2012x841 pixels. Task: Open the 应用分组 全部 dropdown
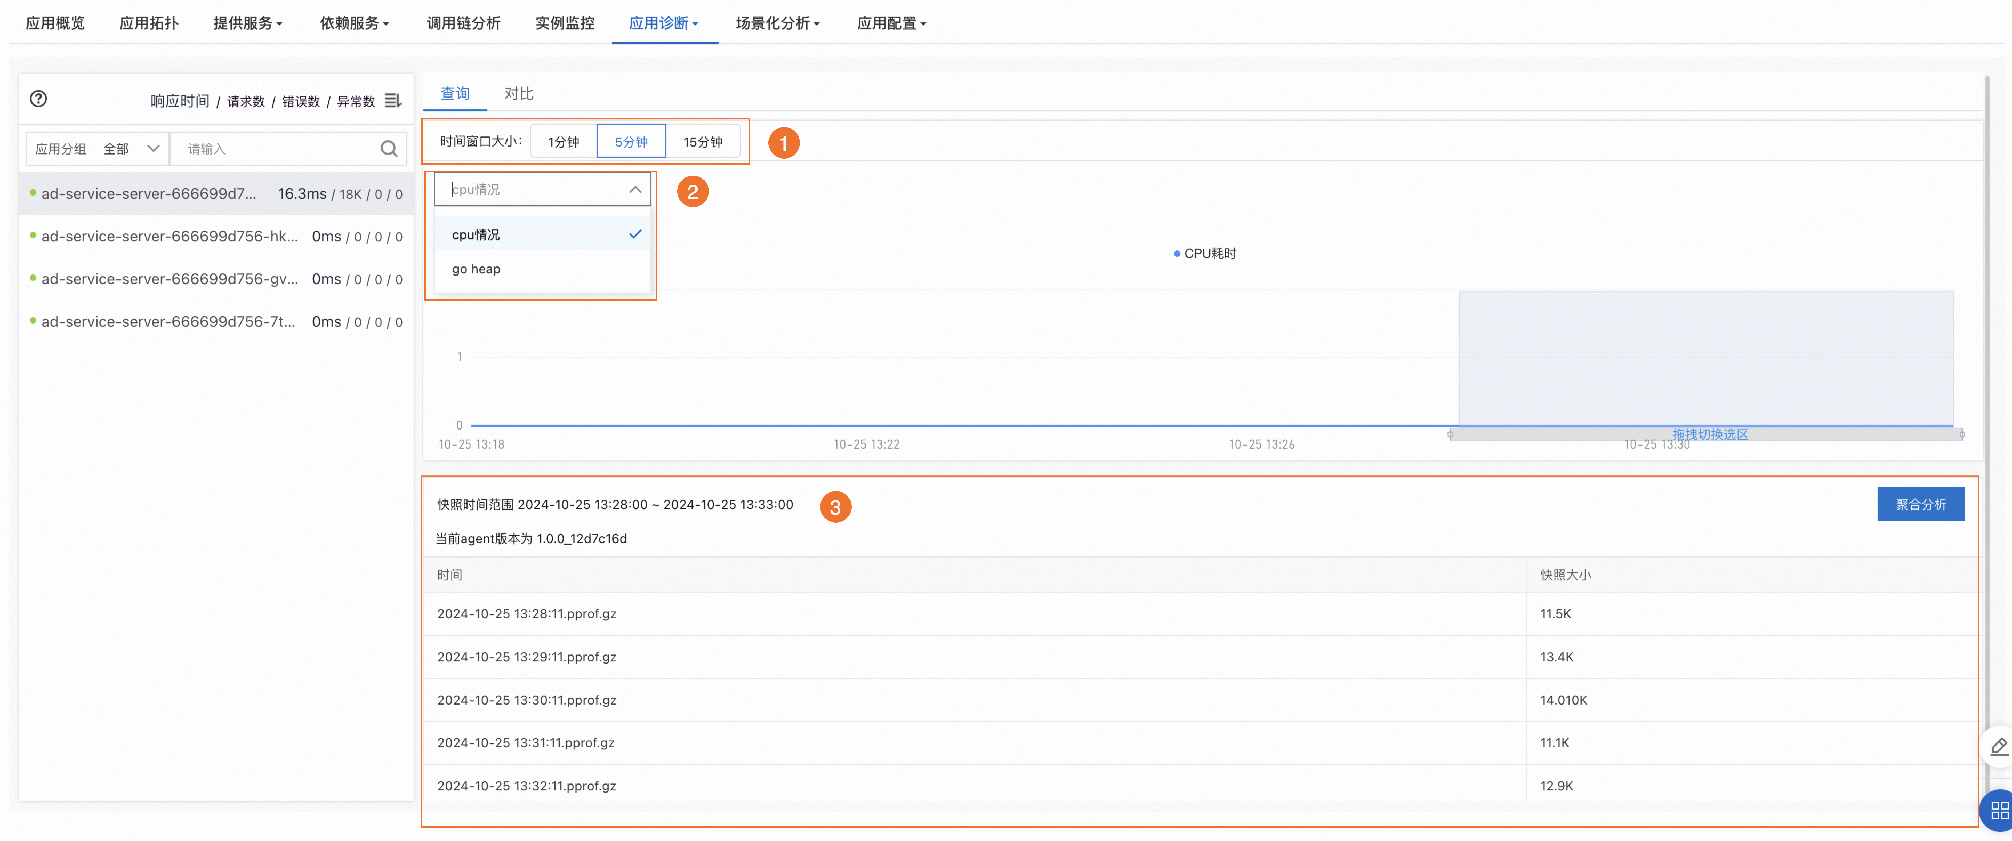pos(98,149)
